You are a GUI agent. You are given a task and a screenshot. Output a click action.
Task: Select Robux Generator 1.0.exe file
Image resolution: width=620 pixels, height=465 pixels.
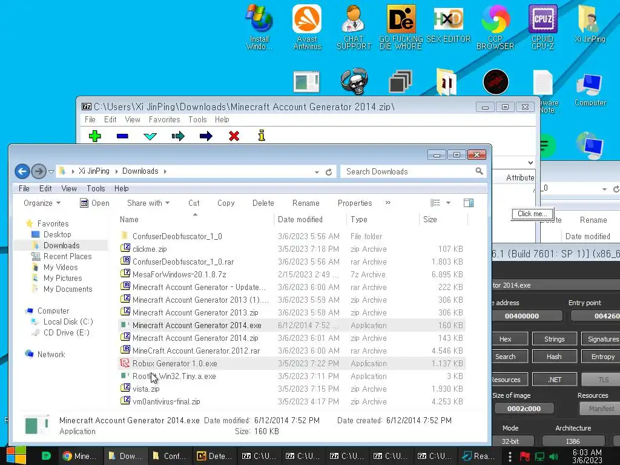tap(292, 363)
